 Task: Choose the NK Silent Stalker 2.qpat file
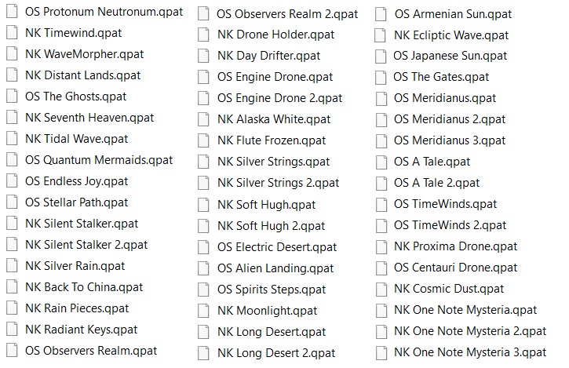click(86, 245)
